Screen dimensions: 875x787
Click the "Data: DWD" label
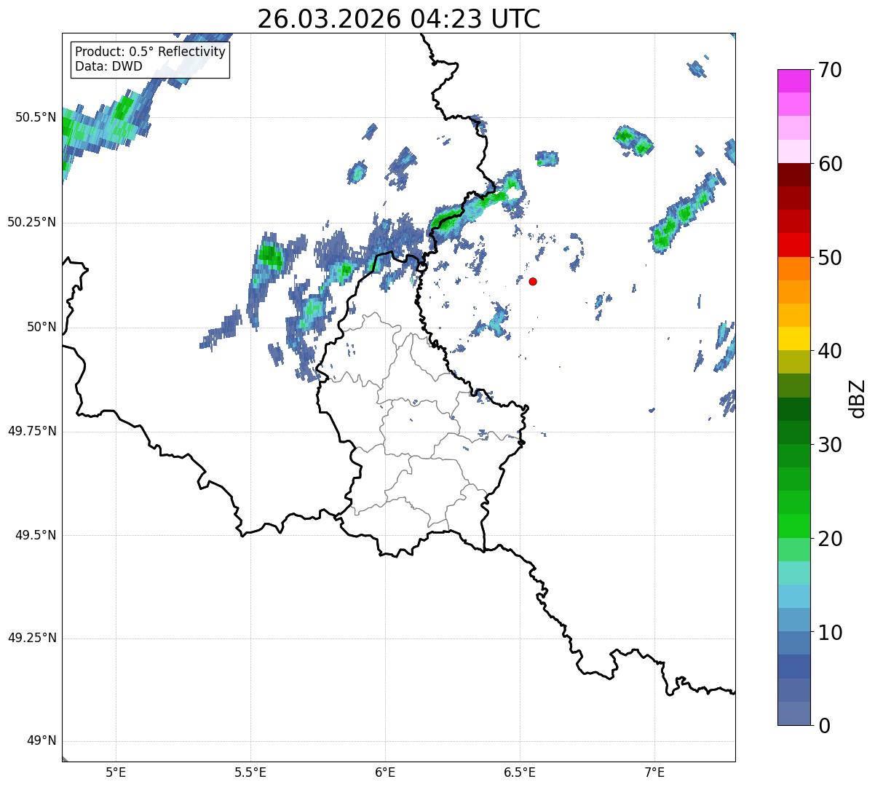(108, 66)
